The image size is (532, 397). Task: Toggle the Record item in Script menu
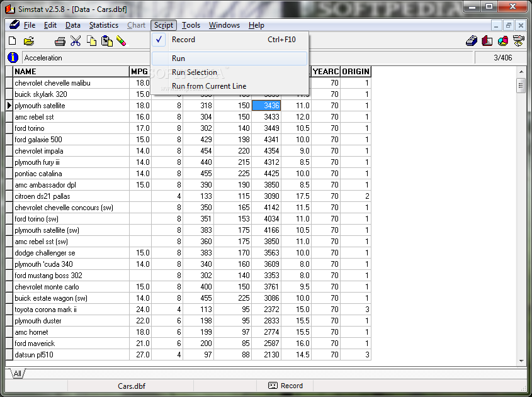pyautogui.click(x=230, y=40)
